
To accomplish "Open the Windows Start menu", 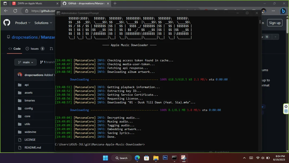I will [x=105, y=158].
